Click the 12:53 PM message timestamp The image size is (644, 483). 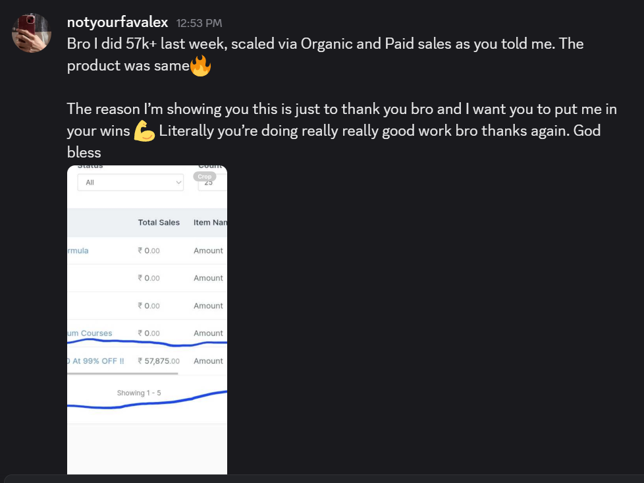(199, 23)
